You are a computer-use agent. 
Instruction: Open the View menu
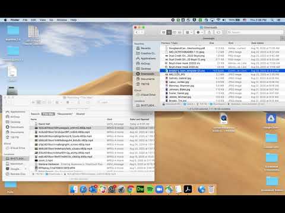(x=43, y=20)
